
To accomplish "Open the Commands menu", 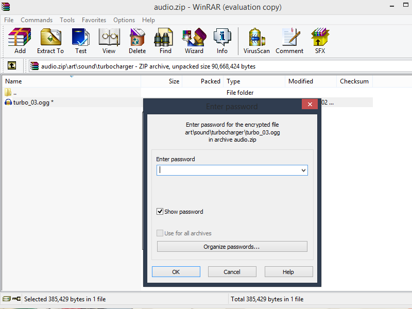I will [x=37, y=20].
